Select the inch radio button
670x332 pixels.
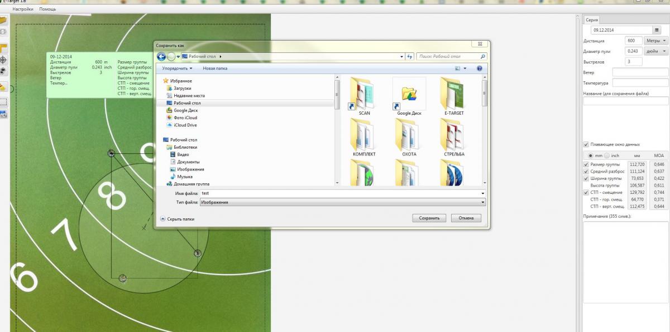pos(607,155)
